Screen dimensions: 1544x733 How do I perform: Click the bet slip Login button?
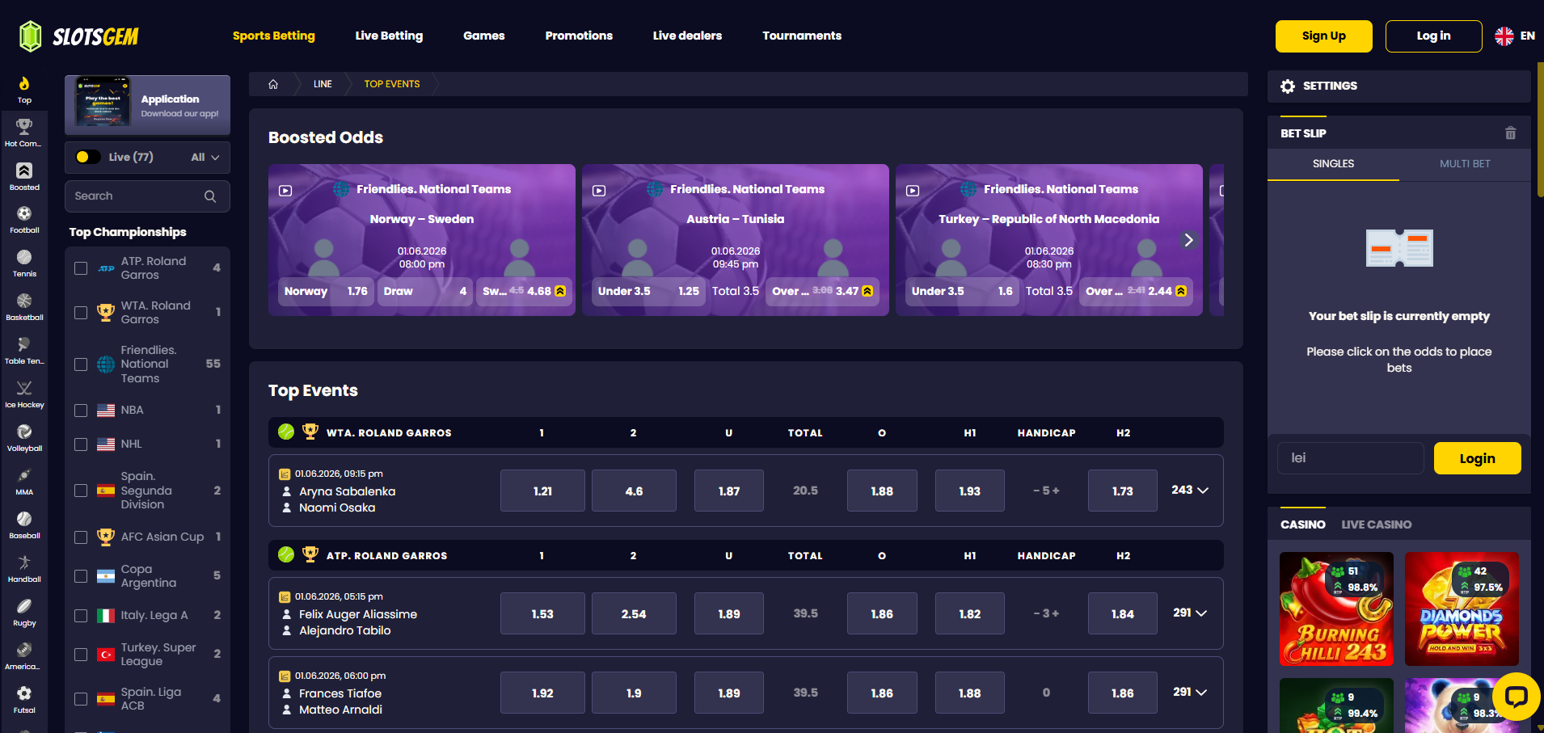[1478, 458]
